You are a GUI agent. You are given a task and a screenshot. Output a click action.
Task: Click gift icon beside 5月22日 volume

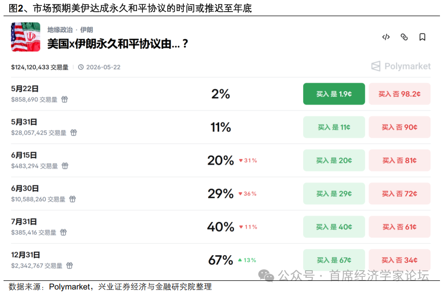pyautogui.click(x=65, y=99)
